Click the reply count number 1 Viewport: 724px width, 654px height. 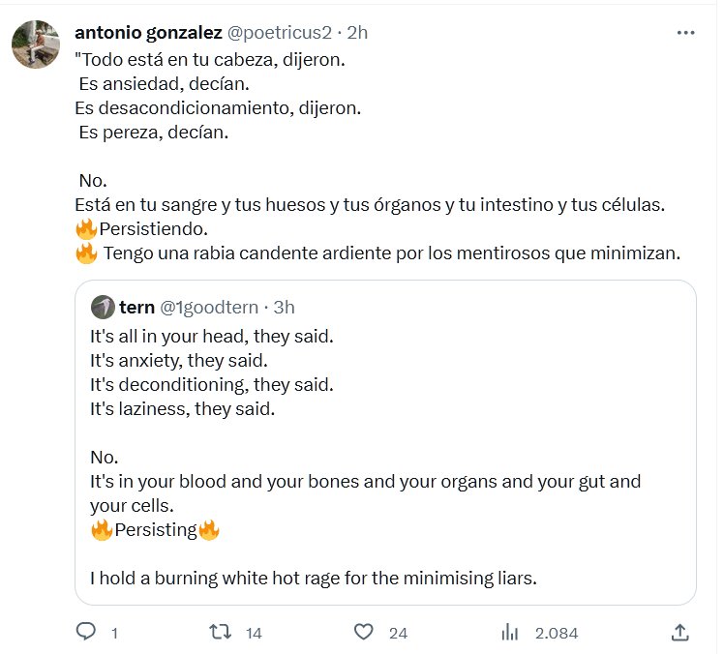[115, 634]
